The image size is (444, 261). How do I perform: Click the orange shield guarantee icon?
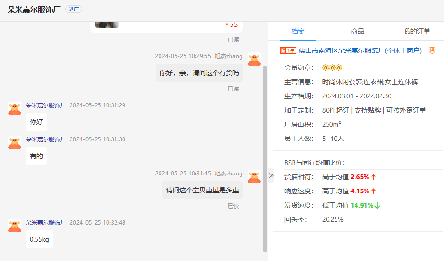[432, 51]
